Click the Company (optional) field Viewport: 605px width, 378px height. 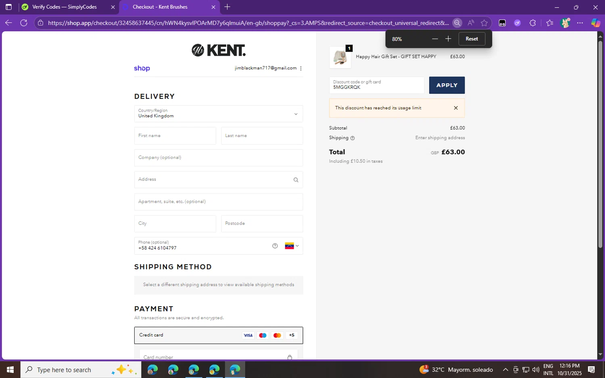click(219, 158)
